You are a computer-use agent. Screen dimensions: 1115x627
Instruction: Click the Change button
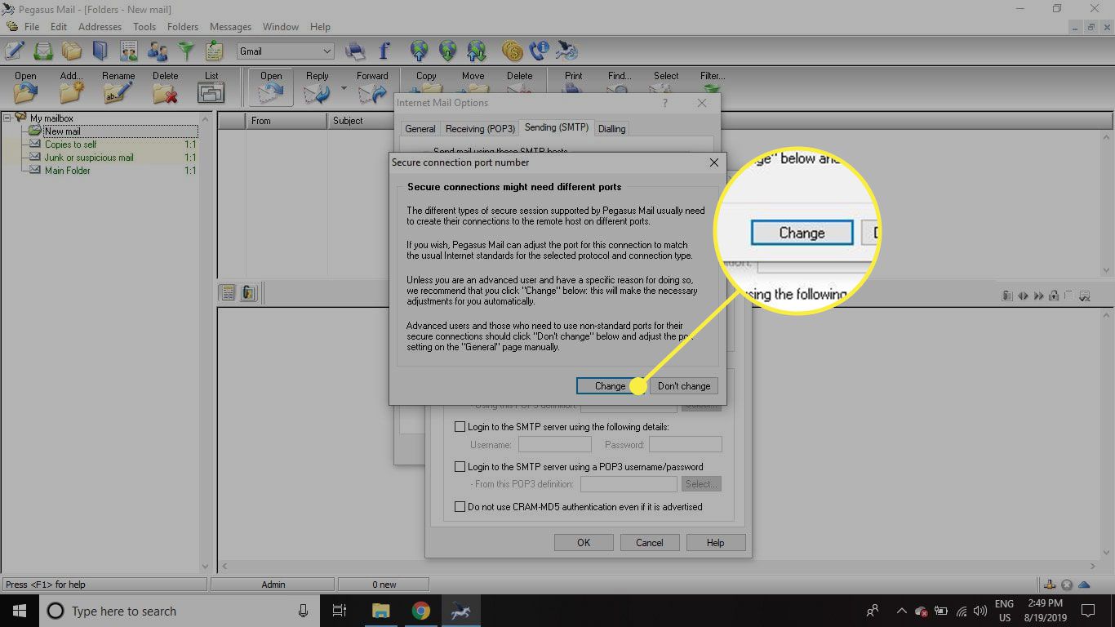pyautogui.click(x=610, y=386)
